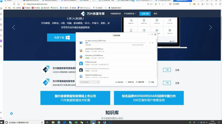Click the screenshot scissors icon
Viewport: 222px width, 124px height.
pos(202,4)
